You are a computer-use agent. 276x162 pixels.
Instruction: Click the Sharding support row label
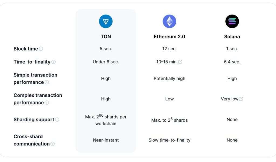34,120
